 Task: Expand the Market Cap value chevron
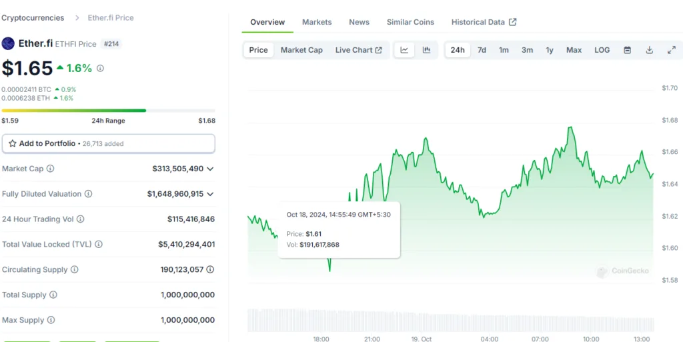(210, 169)
